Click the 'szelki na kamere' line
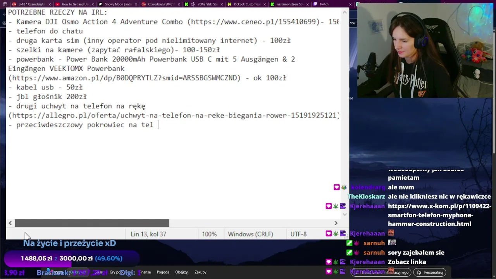 pyautogui.click(x=114, y=50)
